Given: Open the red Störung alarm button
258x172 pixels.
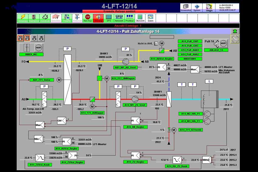Looking at the screenshot, I should 98,18.
